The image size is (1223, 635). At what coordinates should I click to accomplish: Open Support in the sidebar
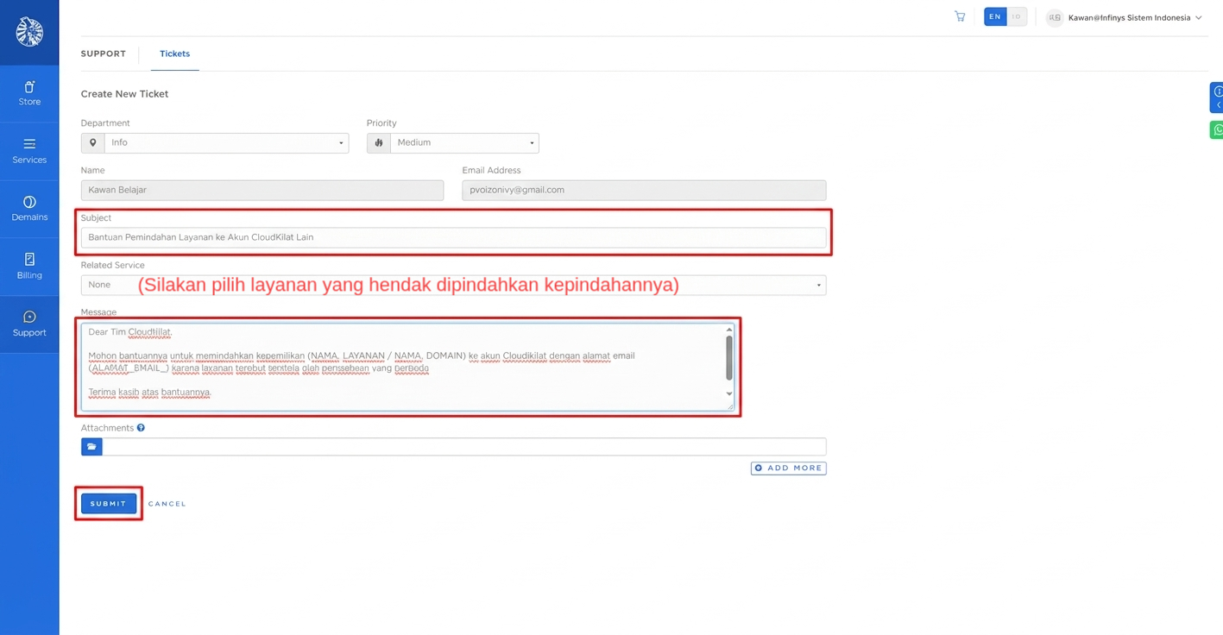pos(29,324)
